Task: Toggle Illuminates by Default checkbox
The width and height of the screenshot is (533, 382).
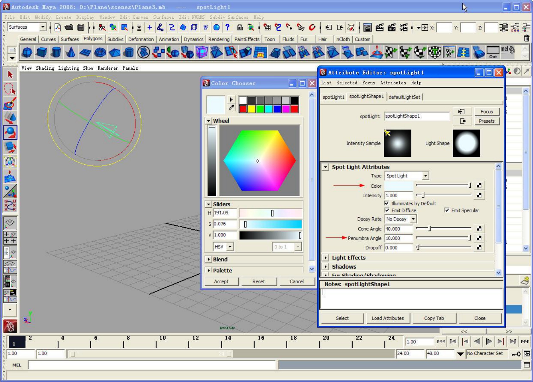Action: [387, 204]
